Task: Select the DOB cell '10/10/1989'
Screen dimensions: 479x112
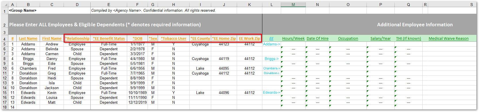Action: click(137, 93)
